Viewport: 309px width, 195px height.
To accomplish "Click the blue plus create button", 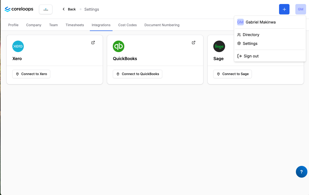I will [x=284, y=9].
